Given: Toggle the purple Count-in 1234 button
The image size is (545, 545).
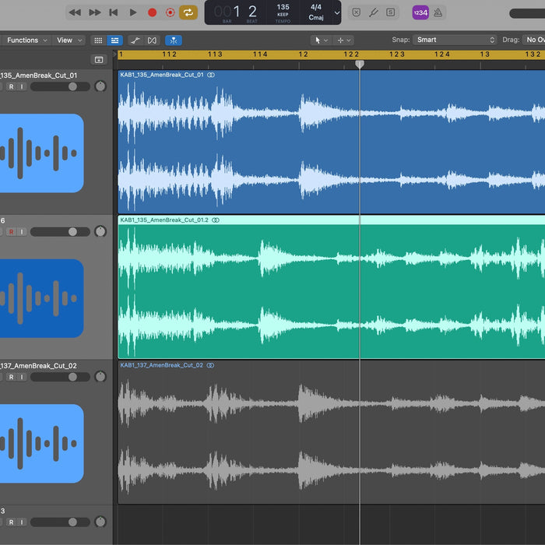Looking at the screenshot, I should 420,13.
